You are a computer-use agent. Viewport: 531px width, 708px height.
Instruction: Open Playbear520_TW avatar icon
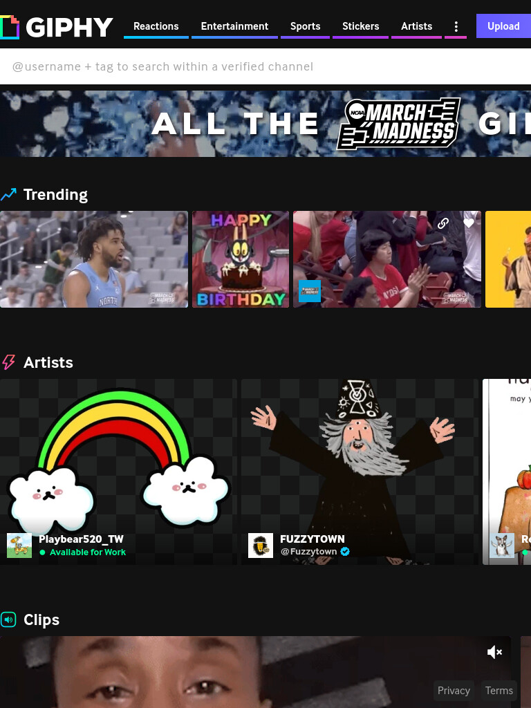point(19,546)
